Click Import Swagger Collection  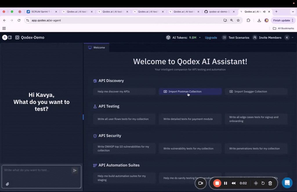tap(256, 91)
